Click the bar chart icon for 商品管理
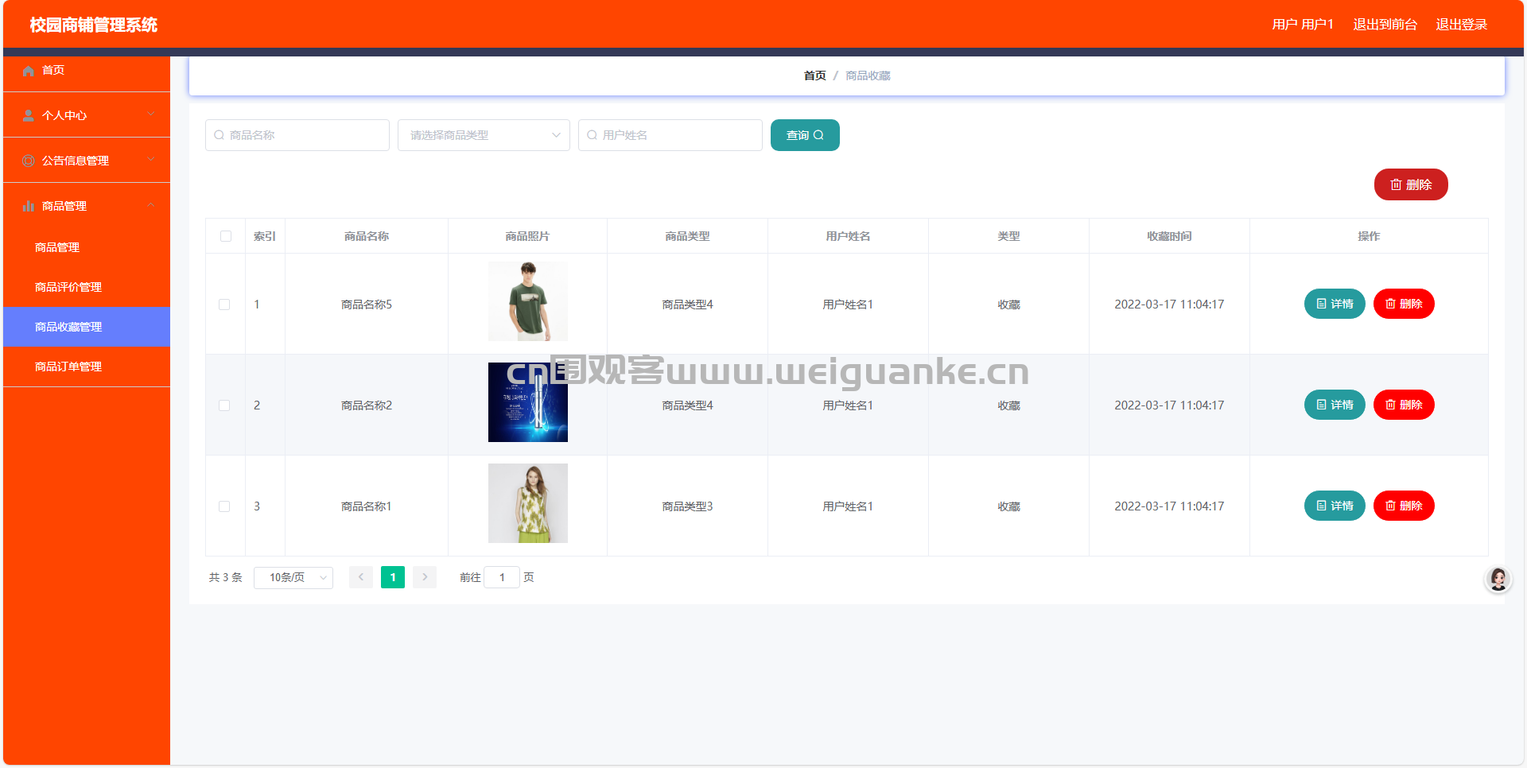This screenshot has width=1527, height=768. coord(29,206)
